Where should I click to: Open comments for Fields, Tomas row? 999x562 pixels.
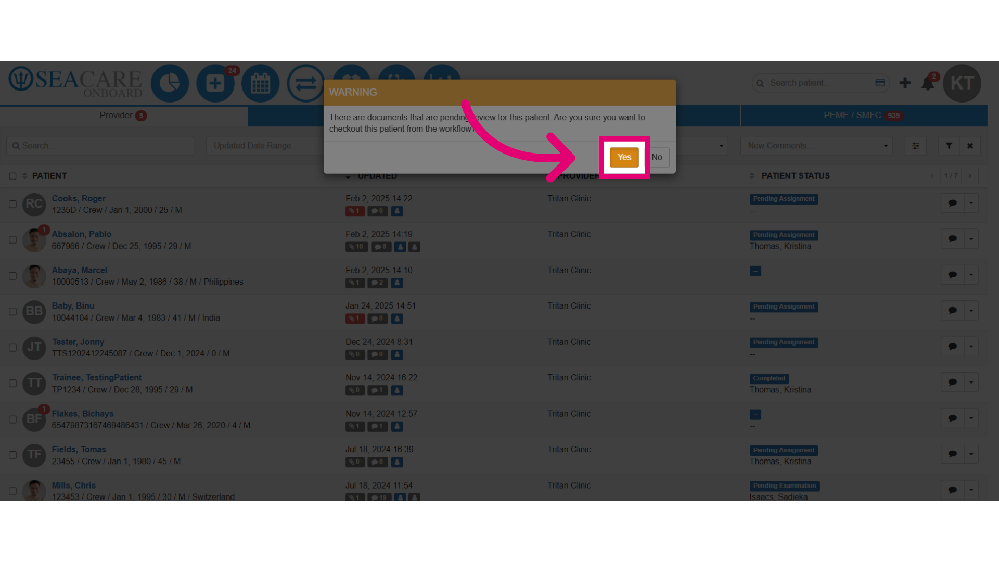click(952, 454)
